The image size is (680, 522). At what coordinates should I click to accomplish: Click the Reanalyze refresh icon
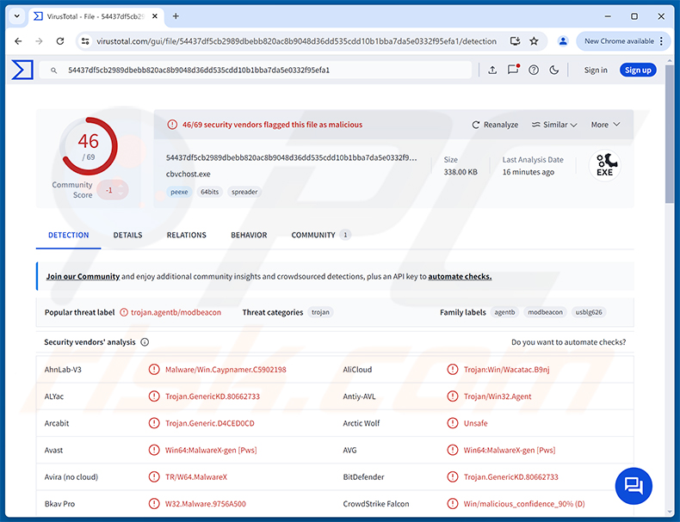point(476,125)
